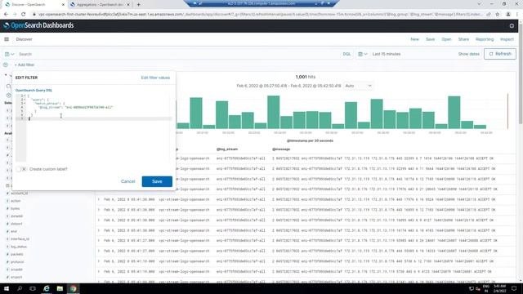Open the saved queries dropdown
Screen dimensions: 523x294
click(x=9, y=54)
